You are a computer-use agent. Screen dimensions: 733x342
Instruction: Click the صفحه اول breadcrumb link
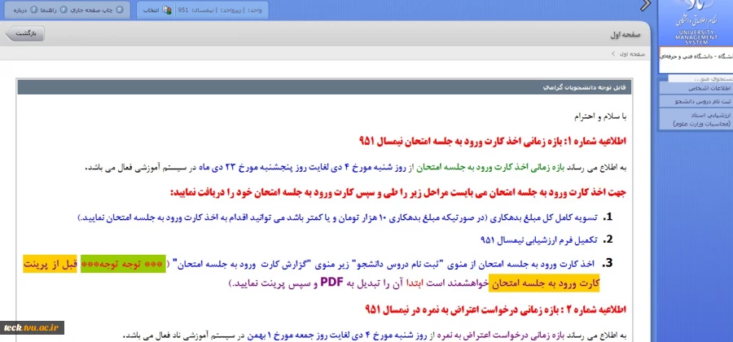[632, 55]
